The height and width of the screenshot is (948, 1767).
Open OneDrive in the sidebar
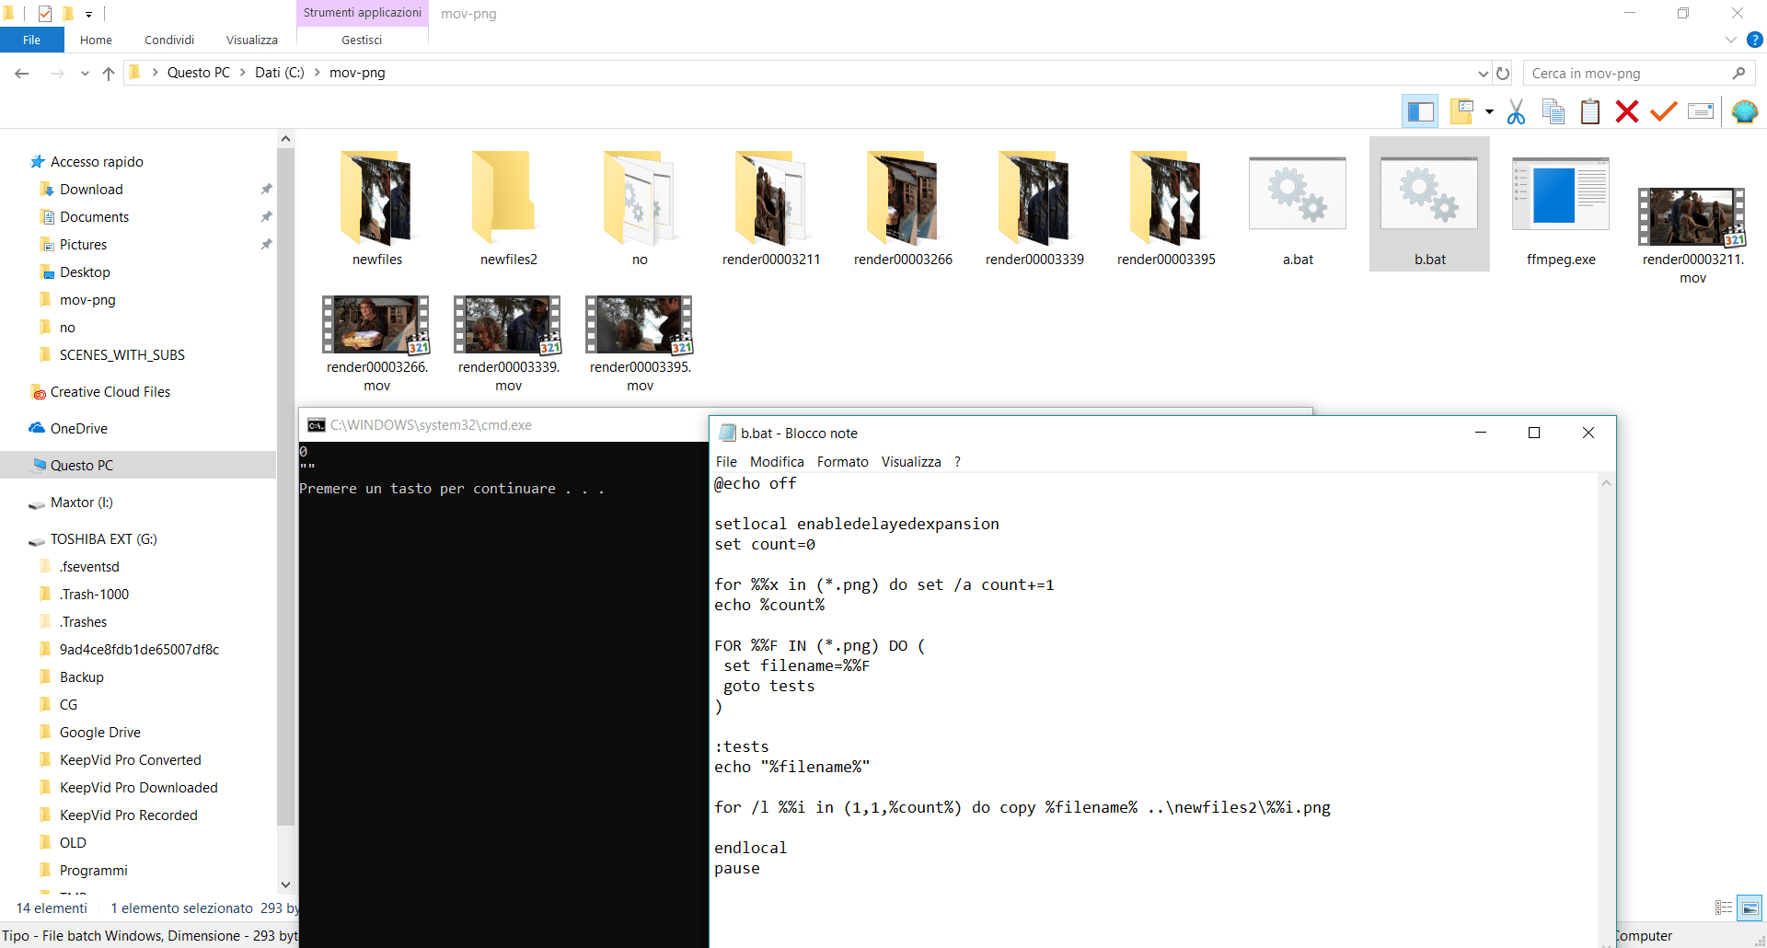pyautogui.click(x=78, y=429)
